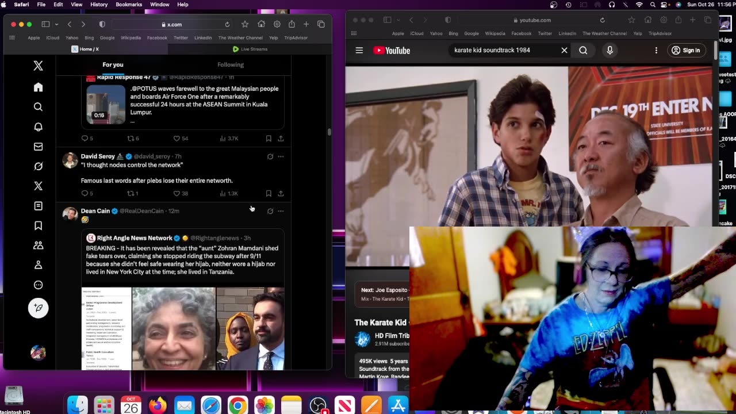Open X Messages envelope icon
The image size is (736, 414).
click(x=38, y=147)
